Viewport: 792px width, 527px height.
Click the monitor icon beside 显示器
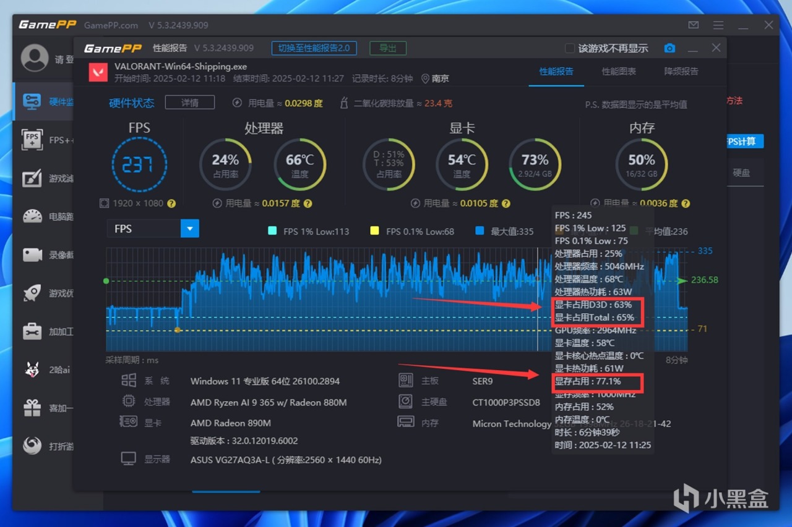(x=129, y=458)
